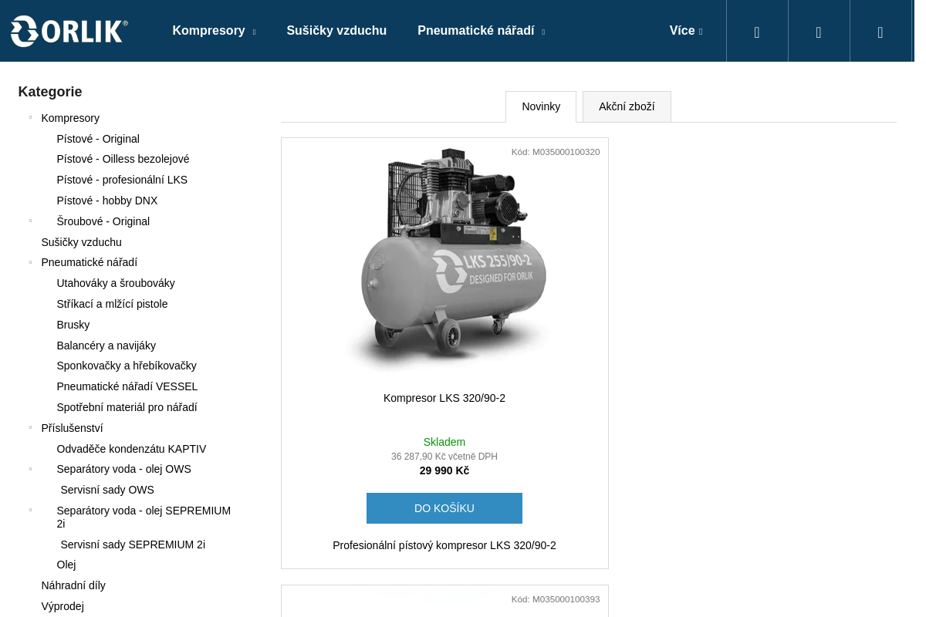Click description Profesionální pístový kompresor LKS 320/90-2
This screenshot has width=926, height=617.
[444, 545]
